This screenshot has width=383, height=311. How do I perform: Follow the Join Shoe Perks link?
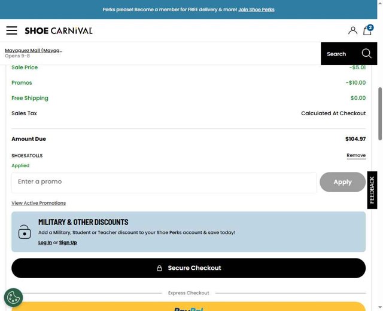tap(256, 10)
